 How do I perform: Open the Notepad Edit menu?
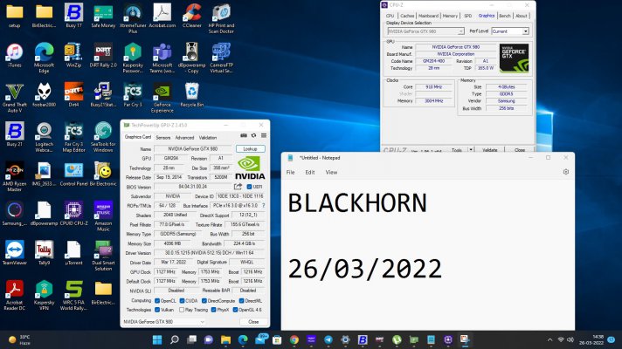pyautogui.click(x=310, y=173)
